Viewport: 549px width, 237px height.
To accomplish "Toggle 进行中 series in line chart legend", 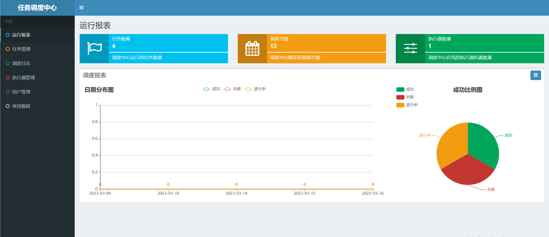I will point(255,89).
